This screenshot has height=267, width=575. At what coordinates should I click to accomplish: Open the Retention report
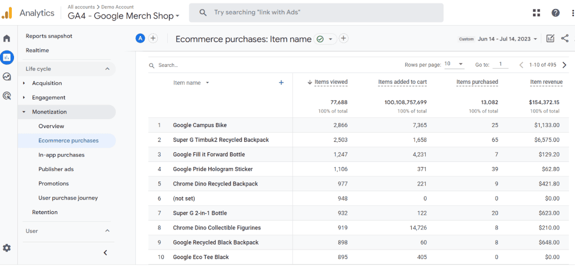[45, 212]
